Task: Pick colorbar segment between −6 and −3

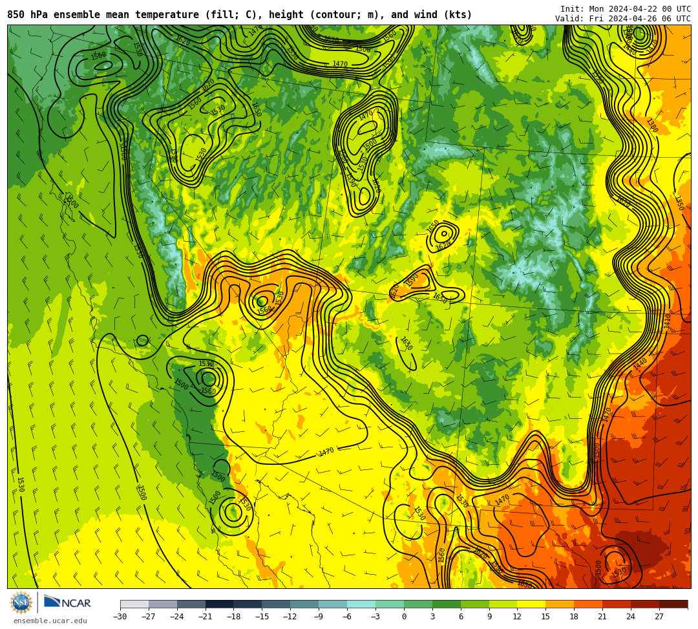Action: point(361,604)
